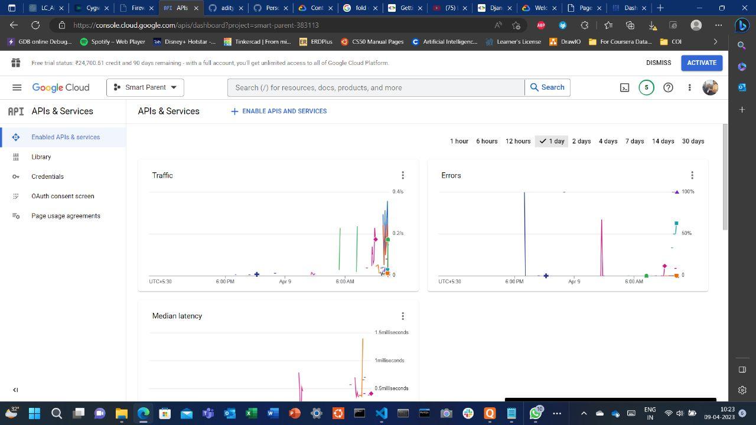Viewport: 756px width, 425px height.
Task: Go to Enabled APIs & services
Action: click(x=63, y=137)
